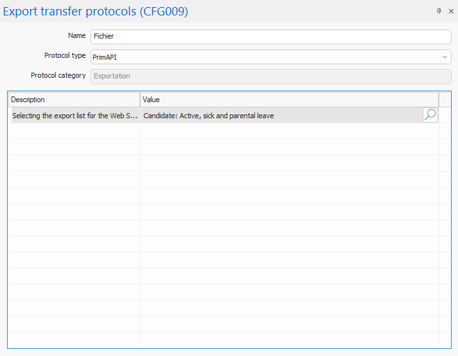This screenshot has width=458, height=356.
Task: Click the Name label
Action: pyautogui.click(x=76, y=36)
